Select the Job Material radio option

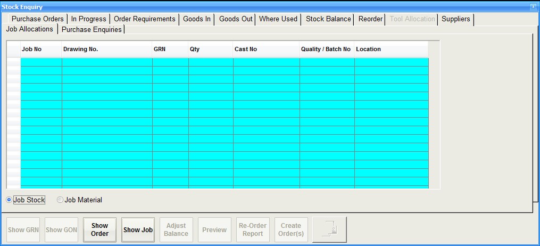click(x=60, y=200)
